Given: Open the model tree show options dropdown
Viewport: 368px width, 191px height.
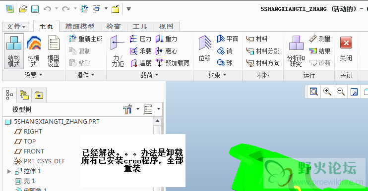Looking at the screenshot, I should [159, 109].
